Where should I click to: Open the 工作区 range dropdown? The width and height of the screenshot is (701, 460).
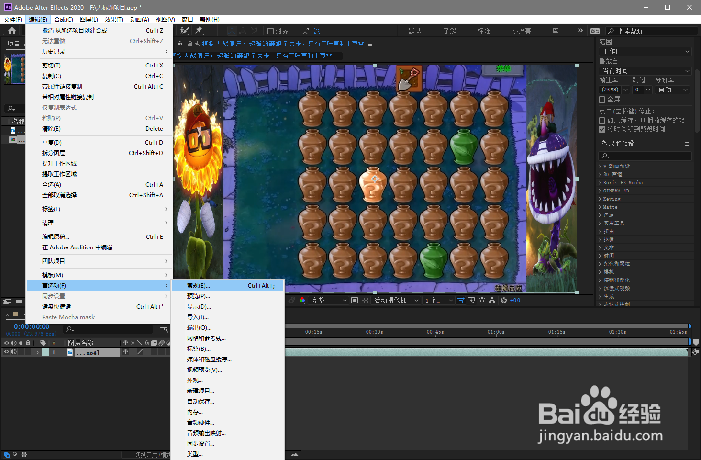(x=645, y=51)
